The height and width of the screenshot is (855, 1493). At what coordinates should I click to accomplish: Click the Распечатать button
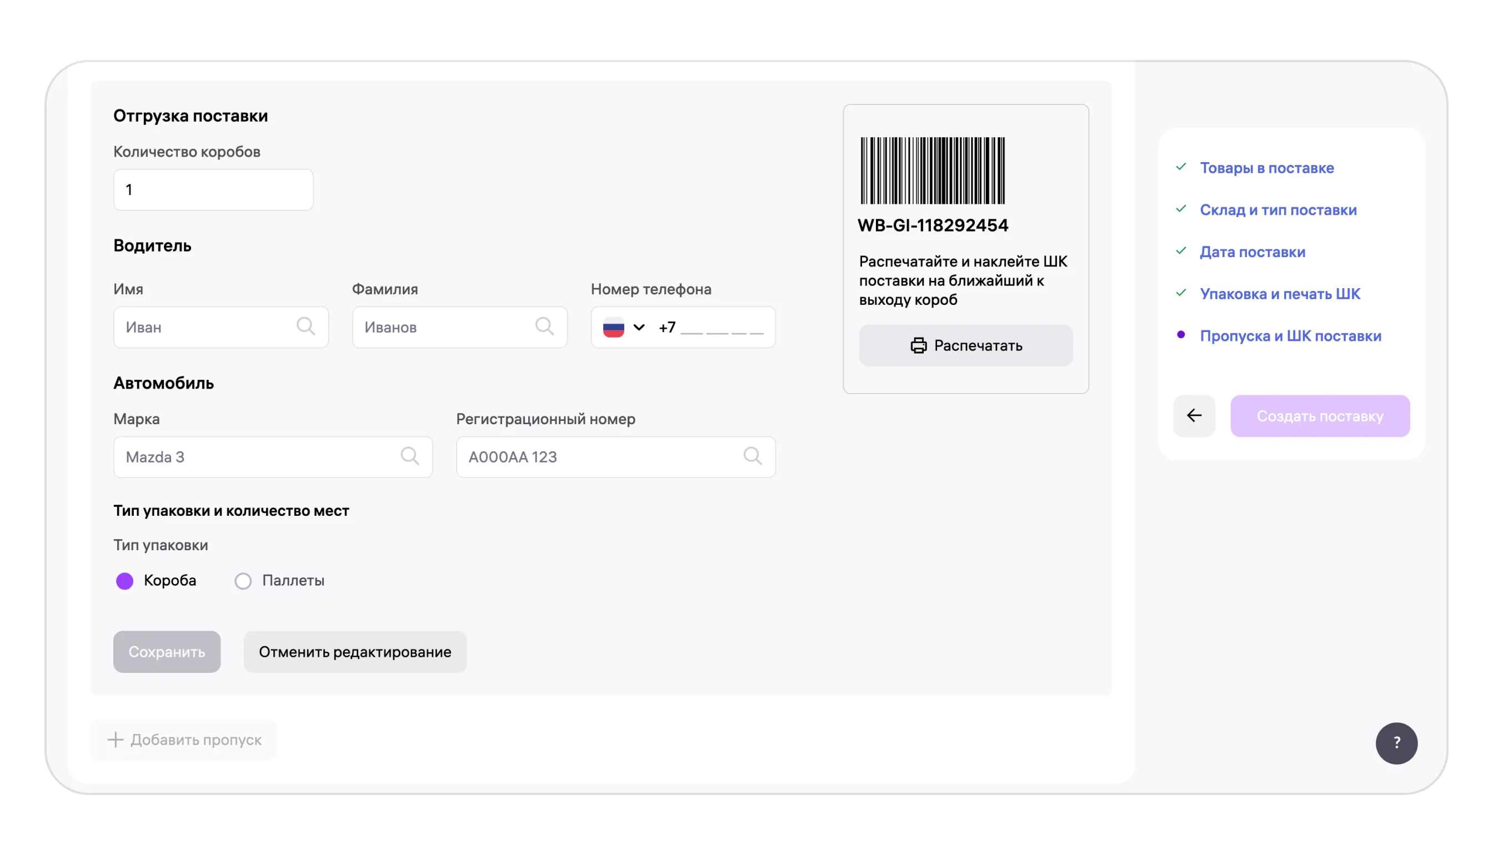tap(965, 345)
